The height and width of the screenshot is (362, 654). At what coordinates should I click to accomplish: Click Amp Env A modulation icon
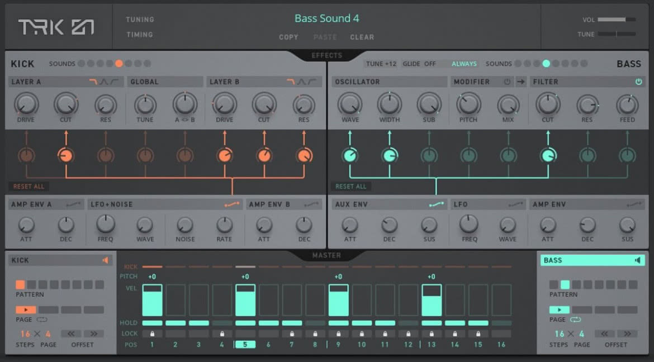pyautogui.click(x=73, y=204)
